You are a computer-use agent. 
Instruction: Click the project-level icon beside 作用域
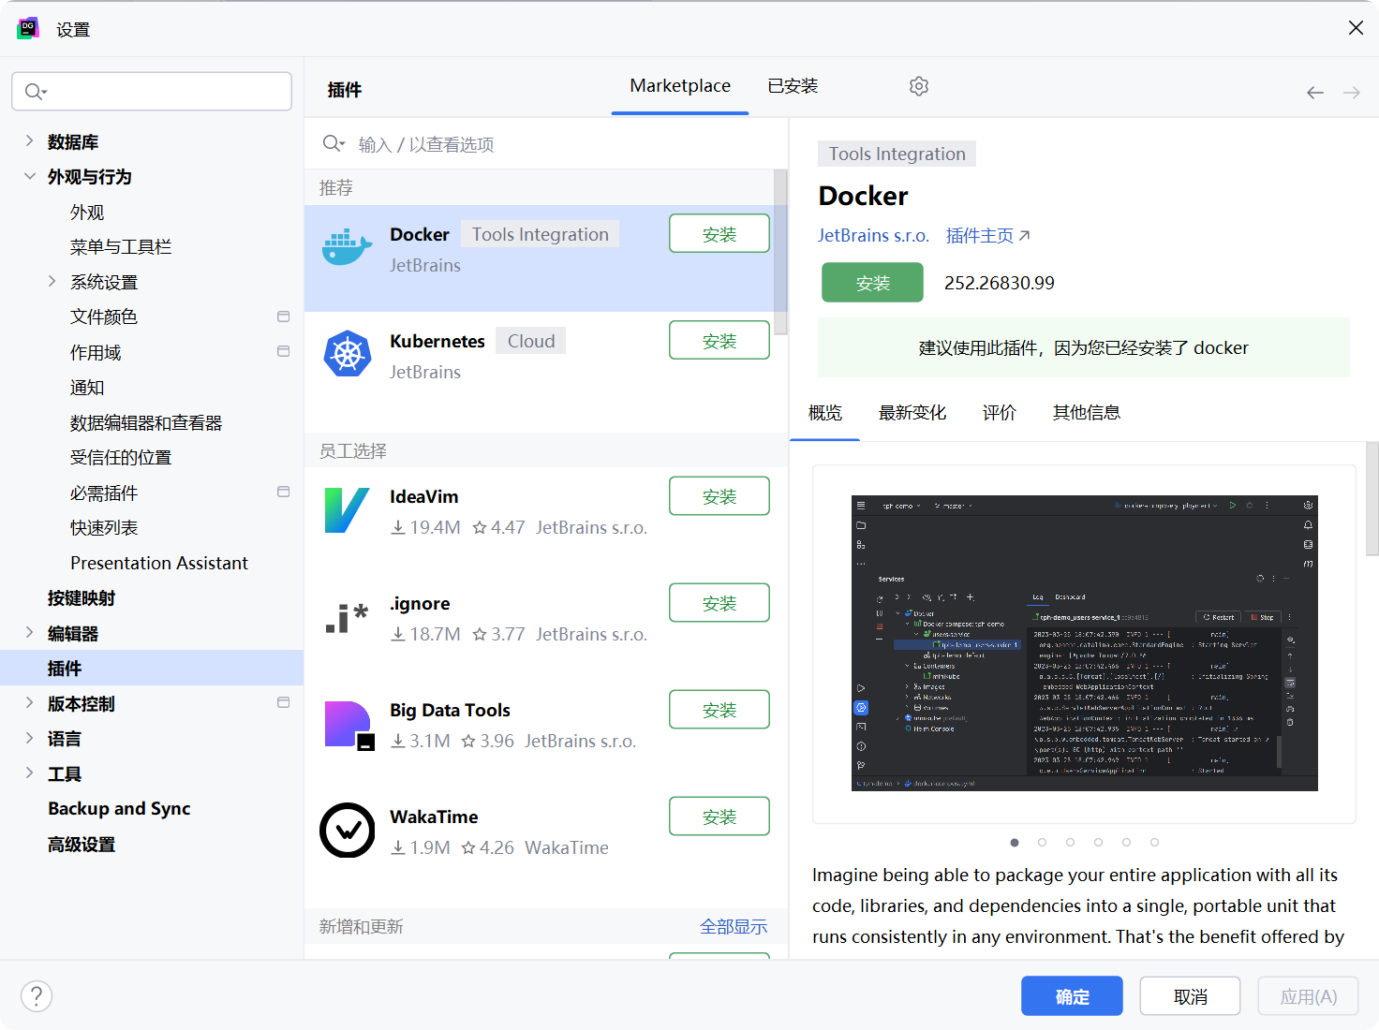[284, 351]
